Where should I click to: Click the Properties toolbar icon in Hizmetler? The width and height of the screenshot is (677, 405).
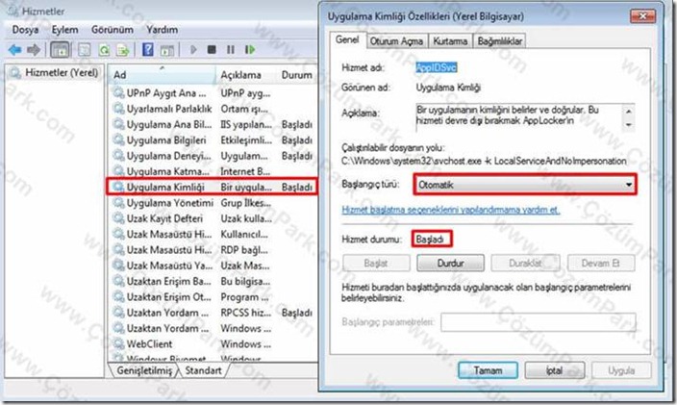click(x=85, y=50)
